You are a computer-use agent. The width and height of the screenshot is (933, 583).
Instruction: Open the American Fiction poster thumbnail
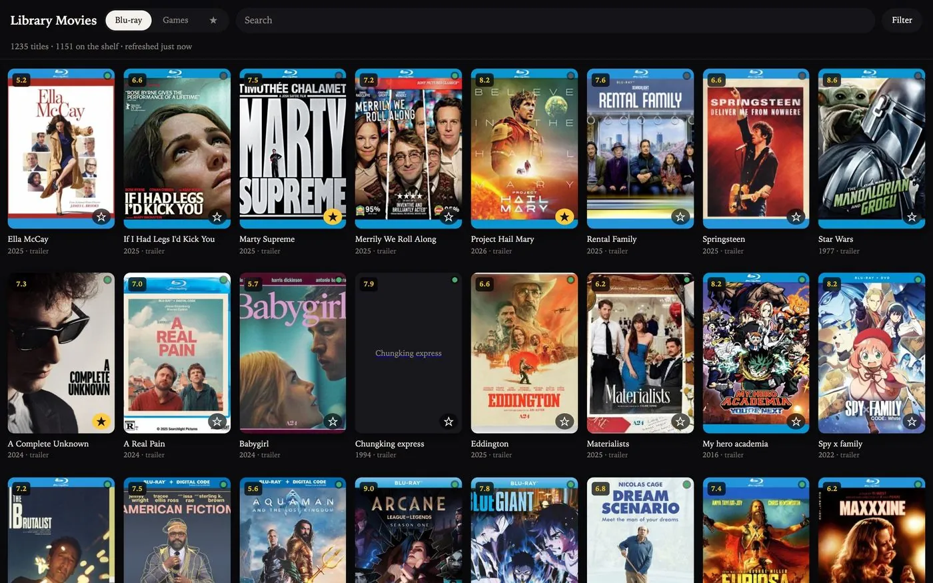click(177, 530)
